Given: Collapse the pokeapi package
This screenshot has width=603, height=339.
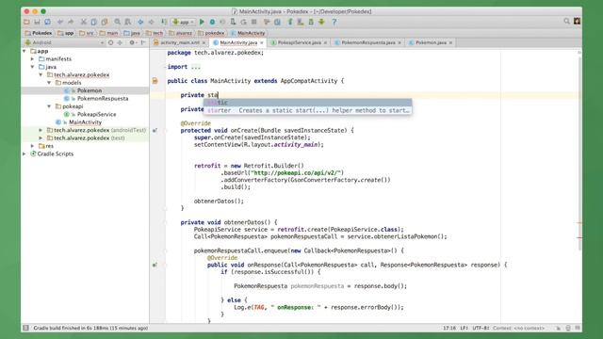Looking at the screenshot, I should tap(49, 106).
